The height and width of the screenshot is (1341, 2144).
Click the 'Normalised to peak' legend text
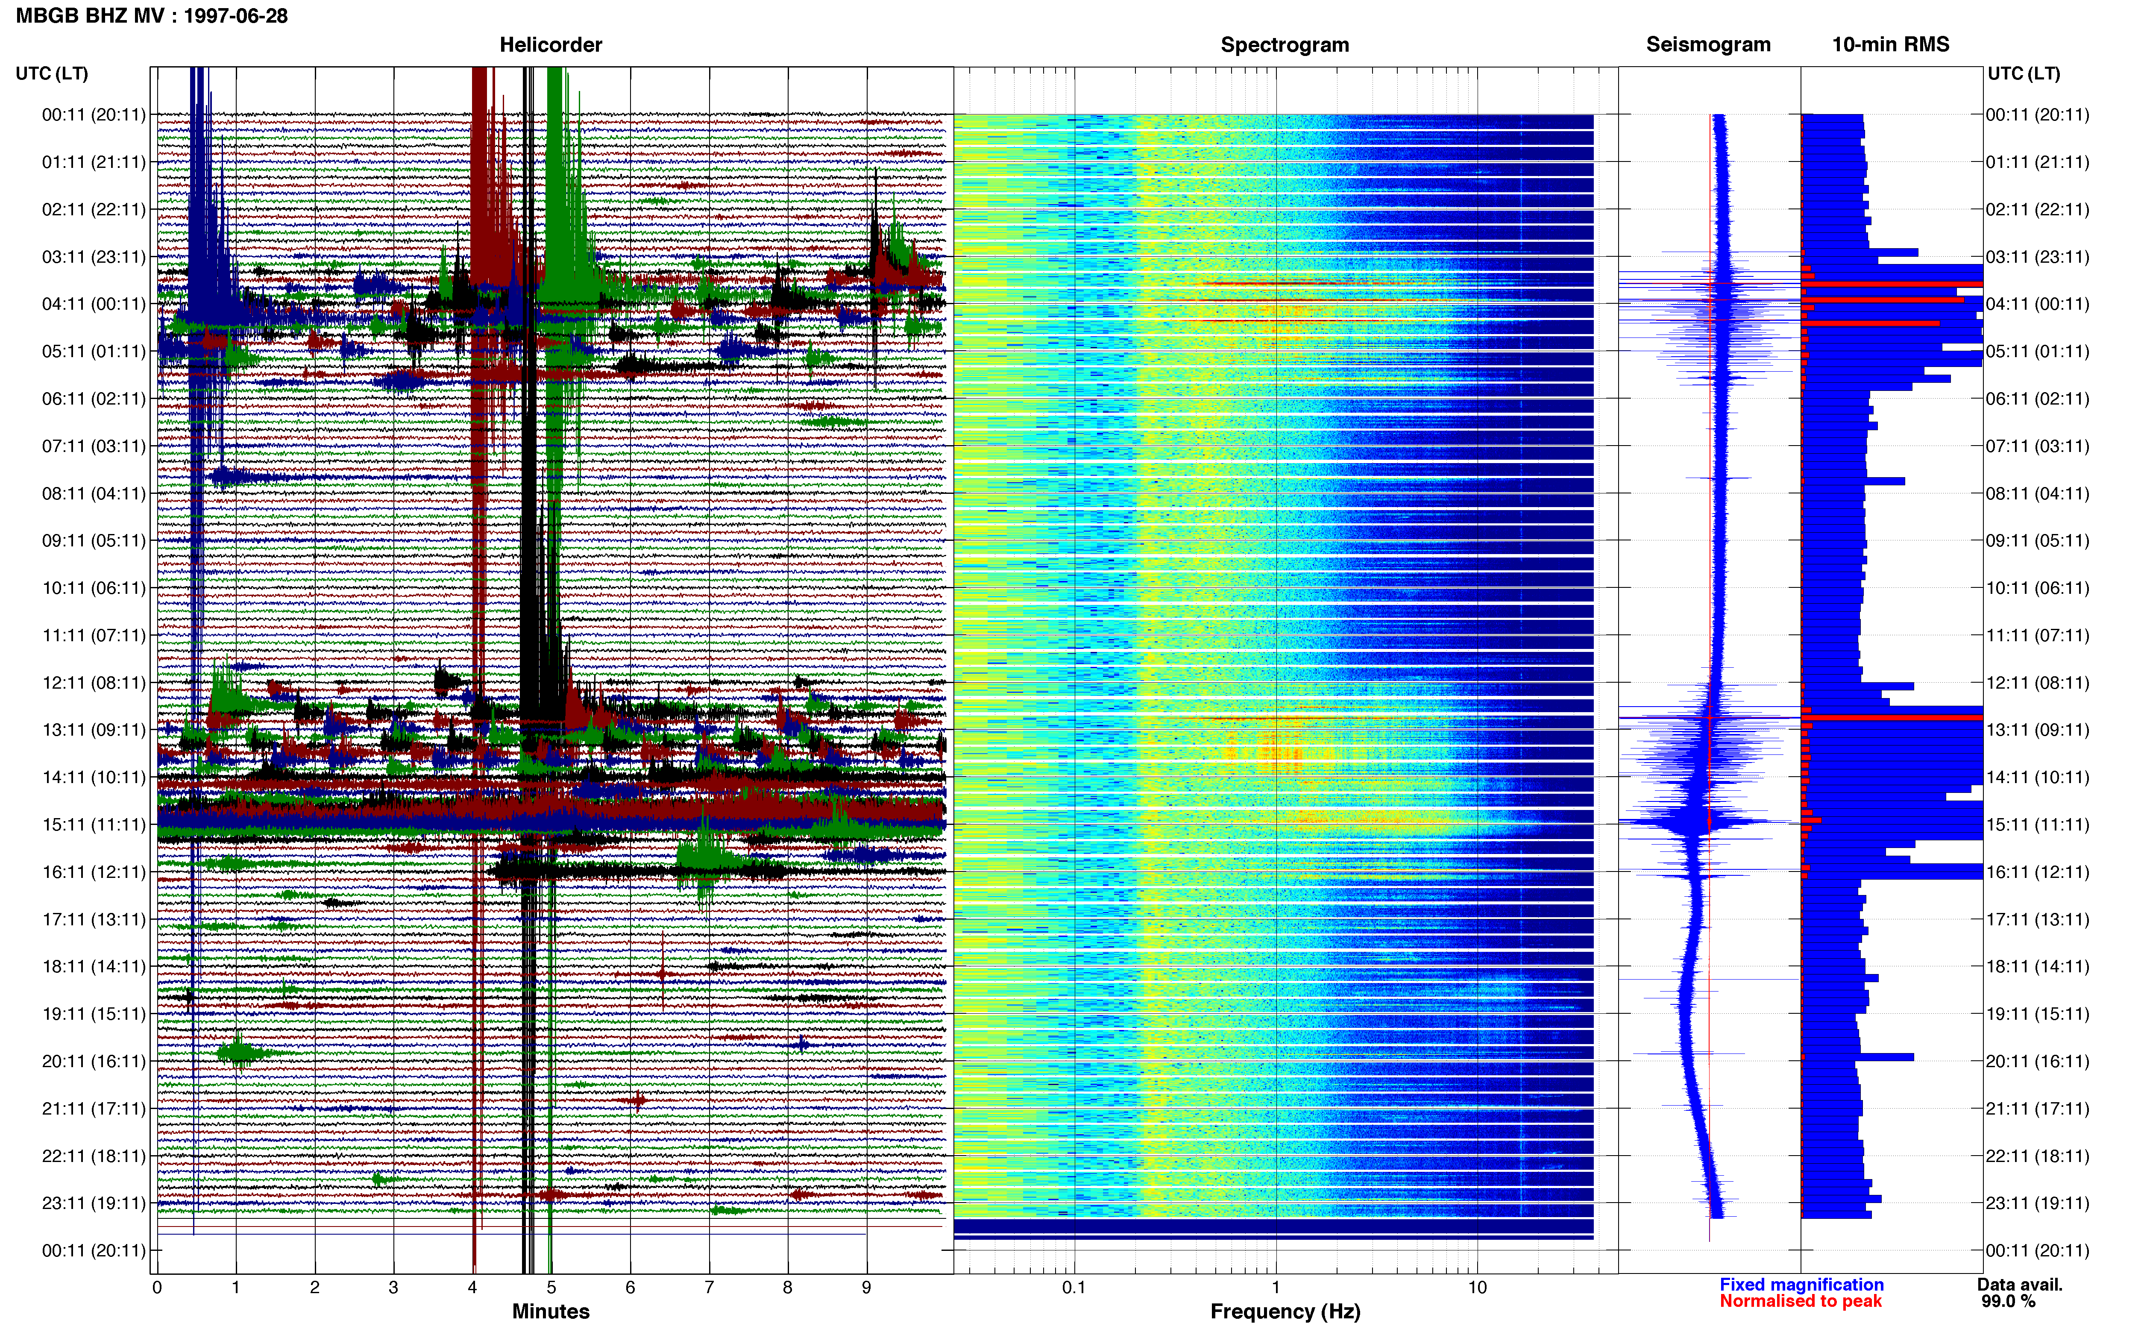1800,1301
